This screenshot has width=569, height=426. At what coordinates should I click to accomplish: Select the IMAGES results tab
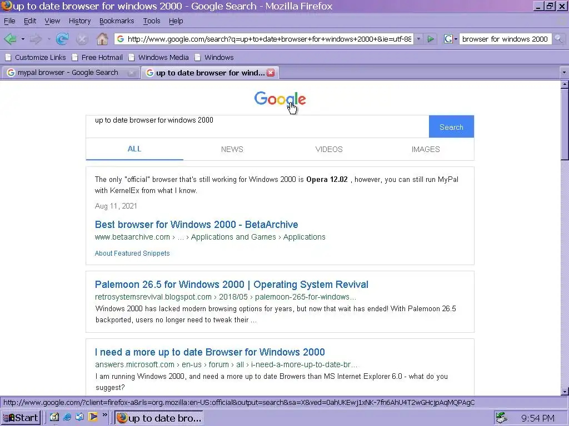pyautogui.click(x=426, y=149)
